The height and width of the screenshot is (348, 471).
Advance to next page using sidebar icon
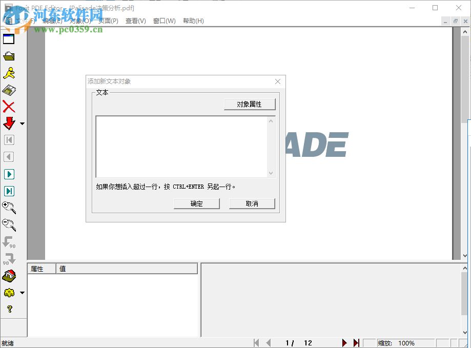click(9, 174)
